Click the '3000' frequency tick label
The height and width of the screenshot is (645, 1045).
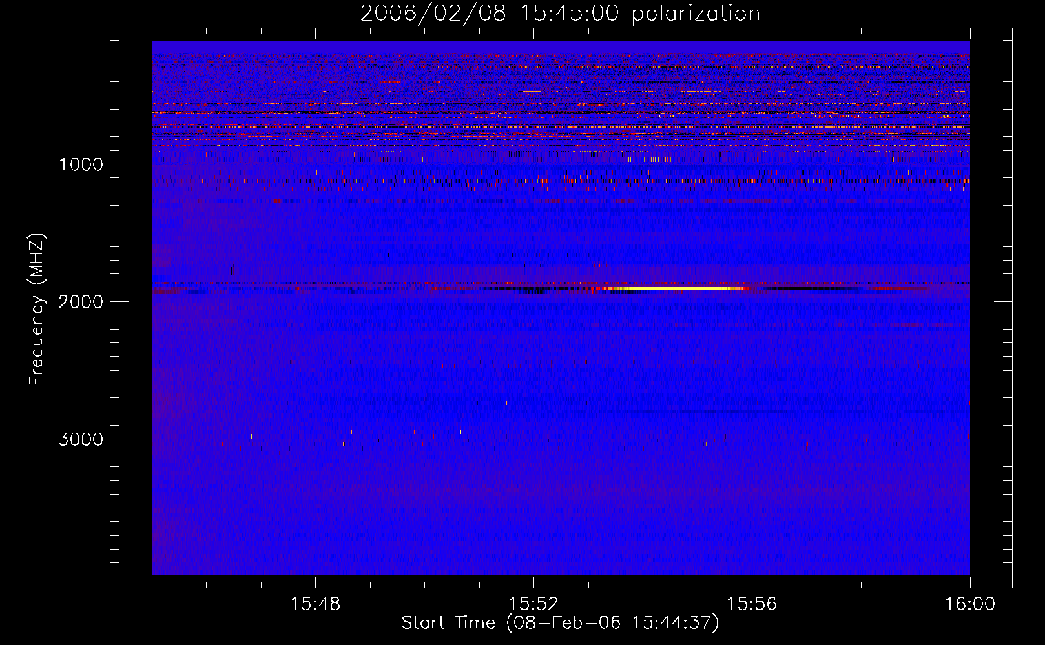click(81, 439)
